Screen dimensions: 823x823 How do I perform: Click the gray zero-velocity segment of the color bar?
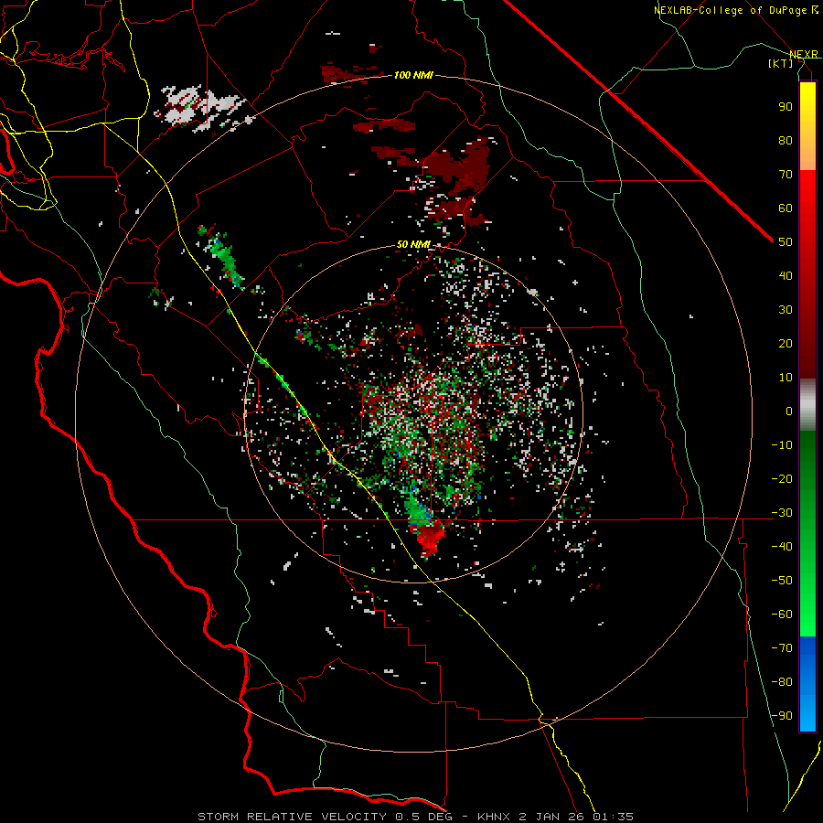(807, 405)
